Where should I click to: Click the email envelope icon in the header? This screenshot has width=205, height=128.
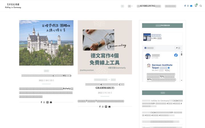point(191,6)
